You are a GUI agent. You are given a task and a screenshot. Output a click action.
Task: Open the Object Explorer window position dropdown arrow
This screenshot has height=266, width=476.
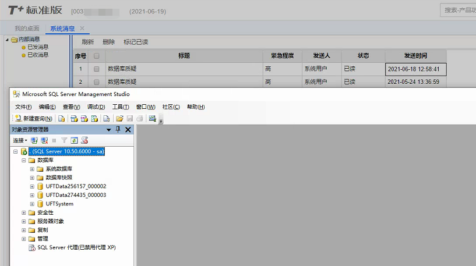click(109, 130)
